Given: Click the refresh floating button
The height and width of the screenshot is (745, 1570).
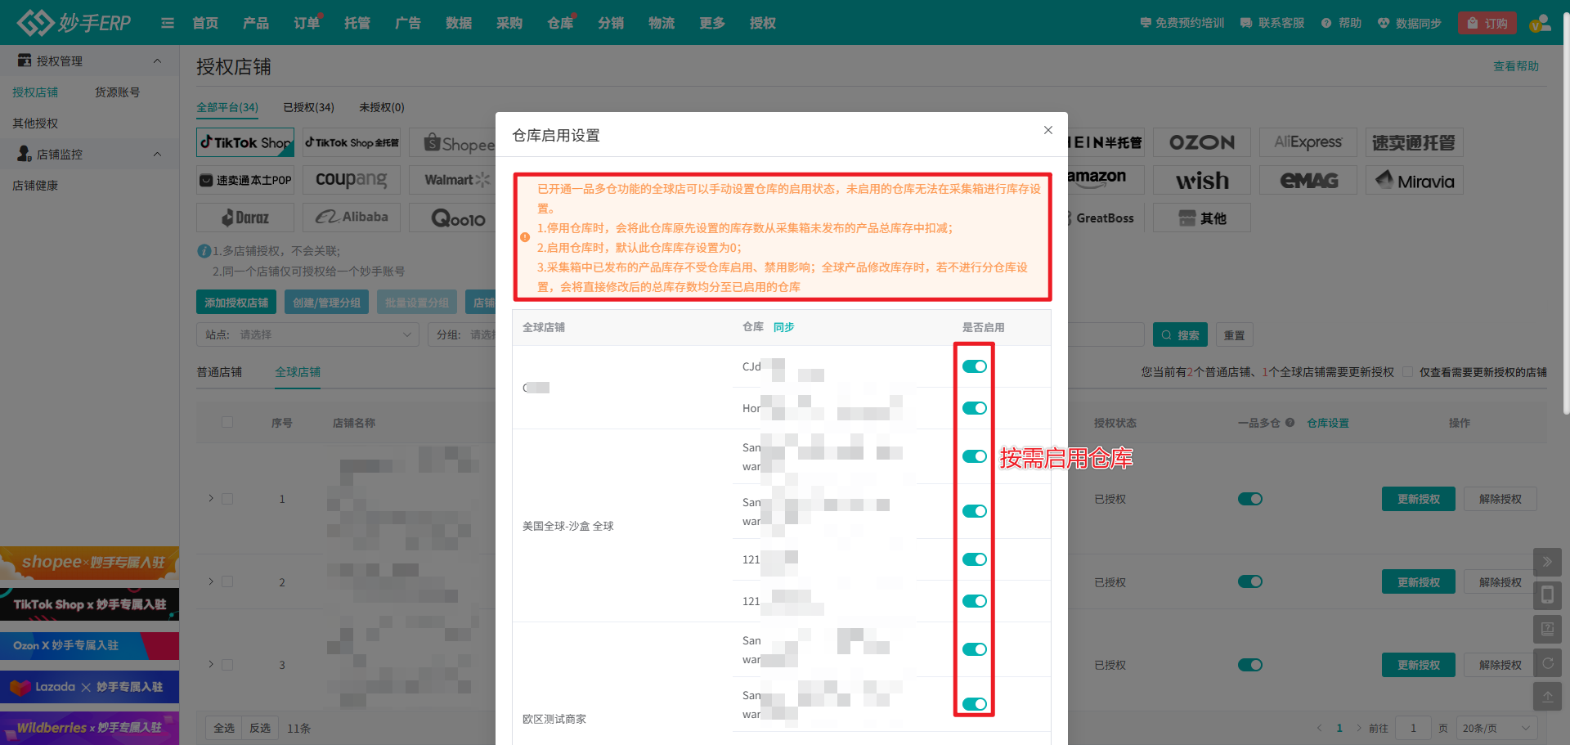Looking at the screenshot, I should 1547,663.
